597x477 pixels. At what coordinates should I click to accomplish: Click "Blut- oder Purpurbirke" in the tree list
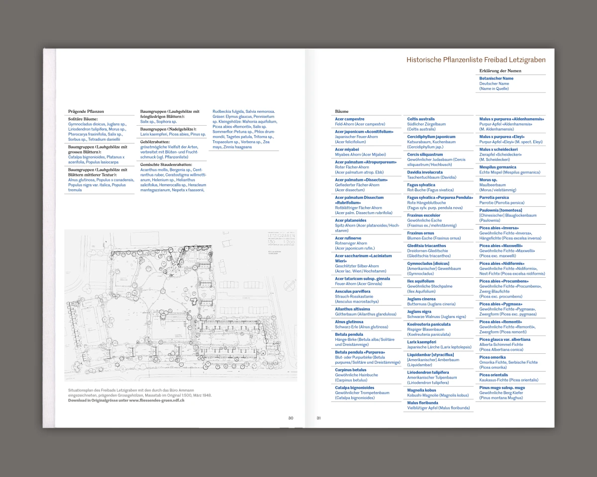pos(353,357)
